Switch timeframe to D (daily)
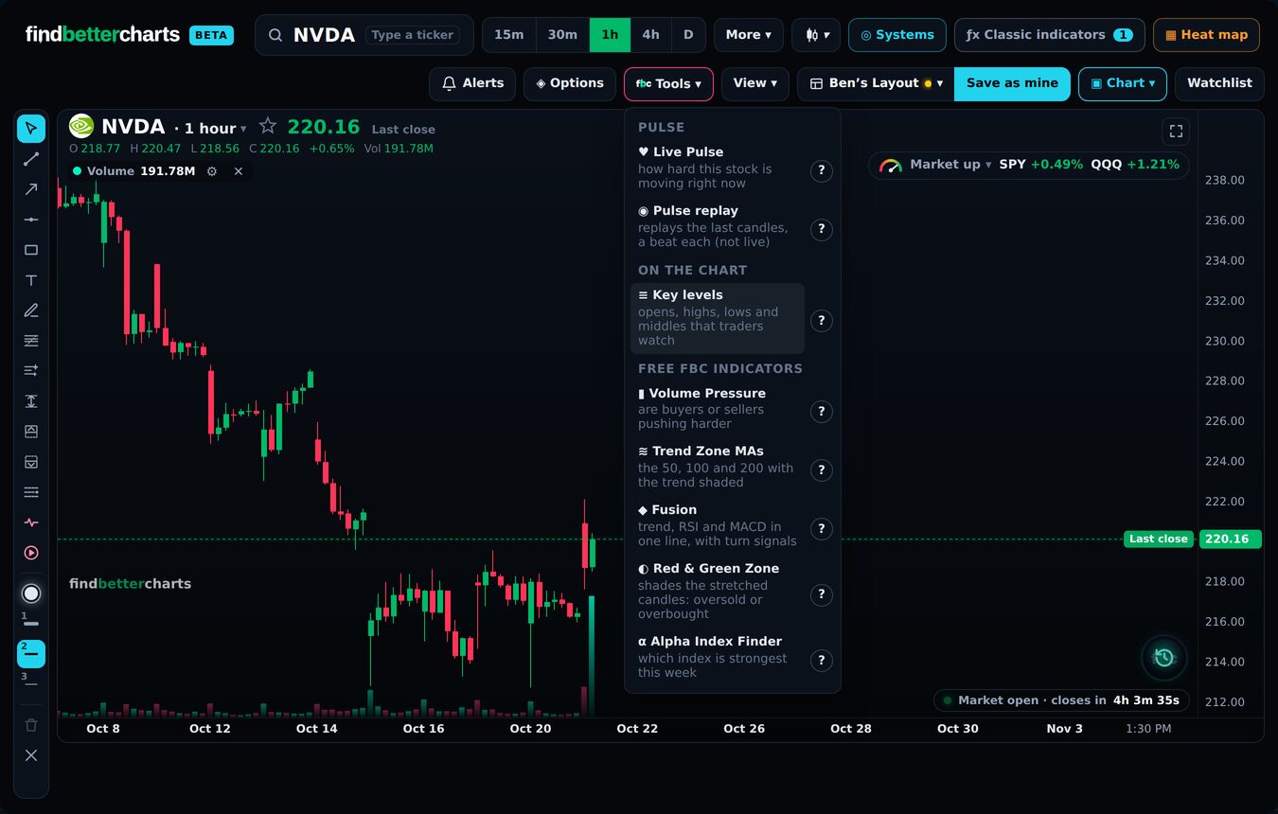 coord(688,35)
